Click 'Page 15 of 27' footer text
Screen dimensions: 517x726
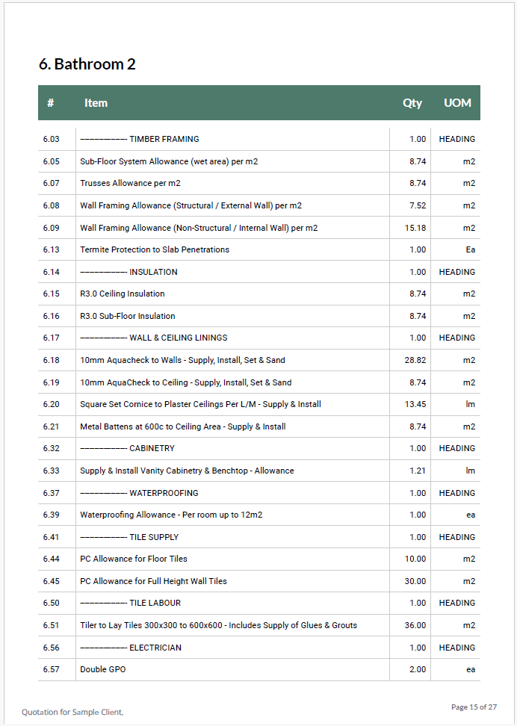(x=474, y=707)
